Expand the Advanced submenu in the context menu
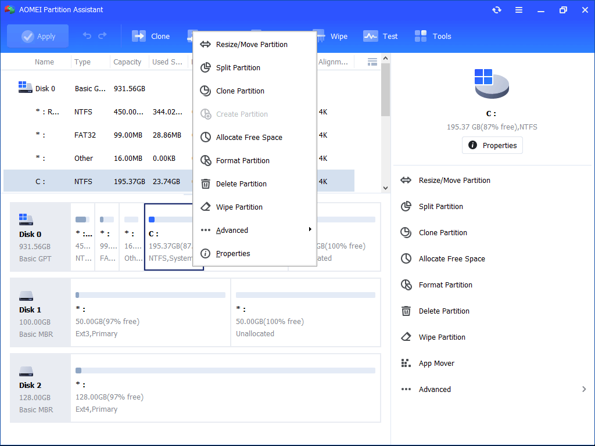The width and height of the screenshot is (595, 446). tap(255, 230)
